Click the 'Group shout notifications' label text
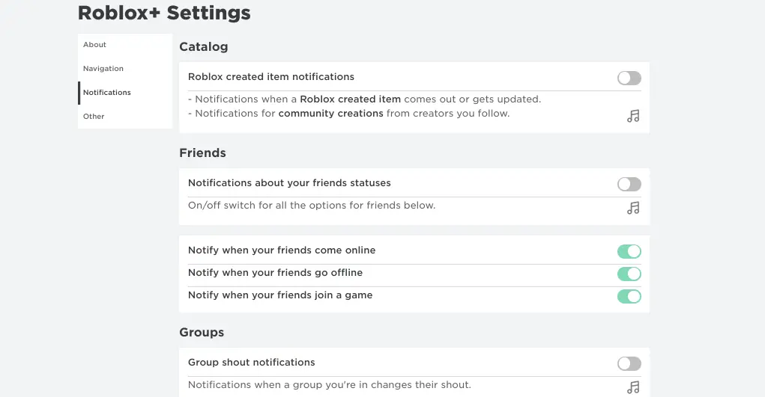765x397 pixels. pyautogui.click(x=251, y=363)
